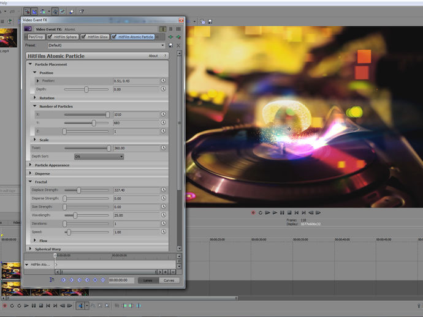Select the media thumbnail in project bin
Viewport: 423px width, 317px height.
[x=9, y=38]
